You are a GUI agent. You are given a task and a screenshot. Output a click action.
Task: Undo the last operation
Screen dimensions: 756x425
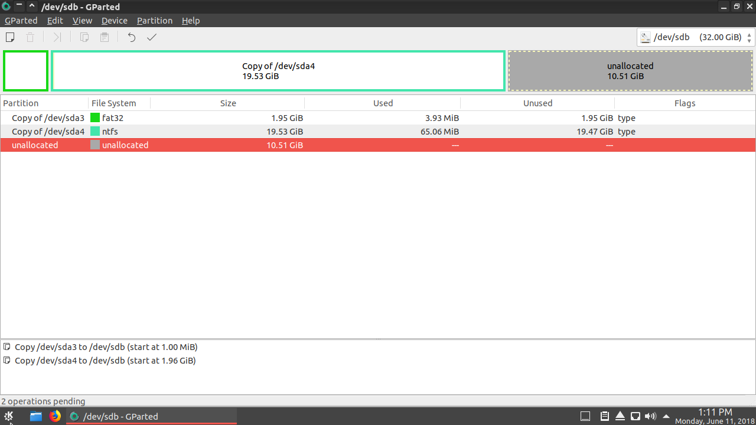pos(132,37)
